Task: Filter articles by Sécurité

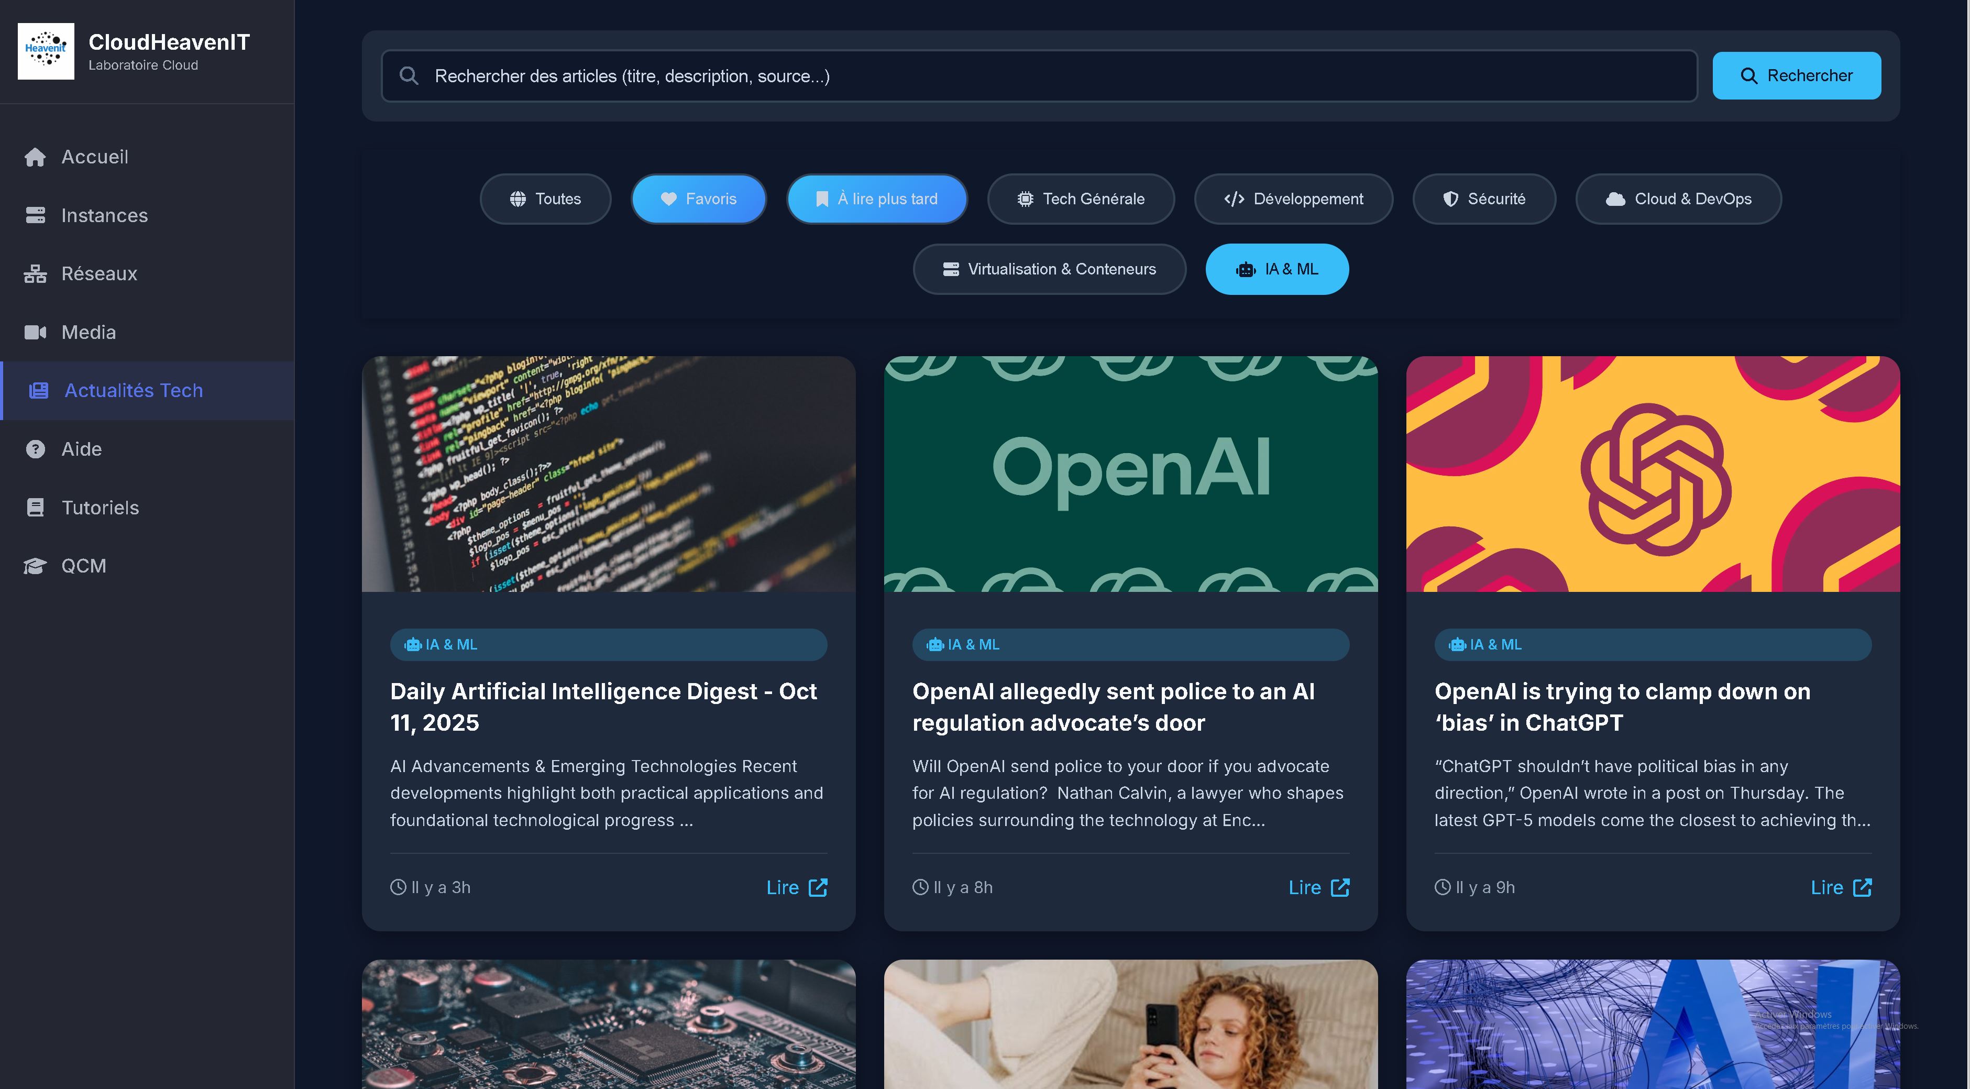Action: [x=1483, y=199]
